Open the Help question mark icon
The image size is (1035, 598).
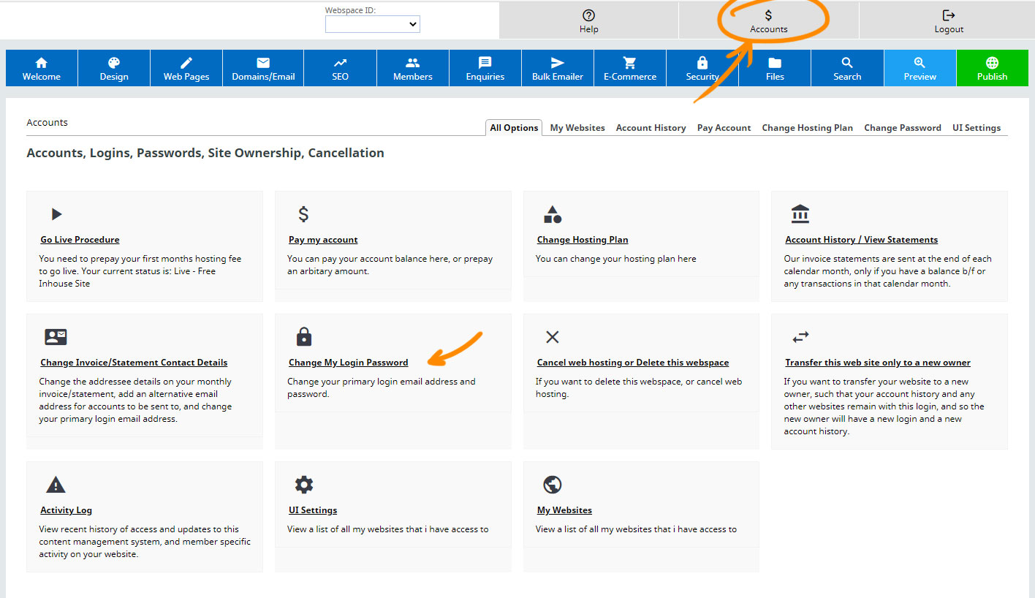coord(588,15)
